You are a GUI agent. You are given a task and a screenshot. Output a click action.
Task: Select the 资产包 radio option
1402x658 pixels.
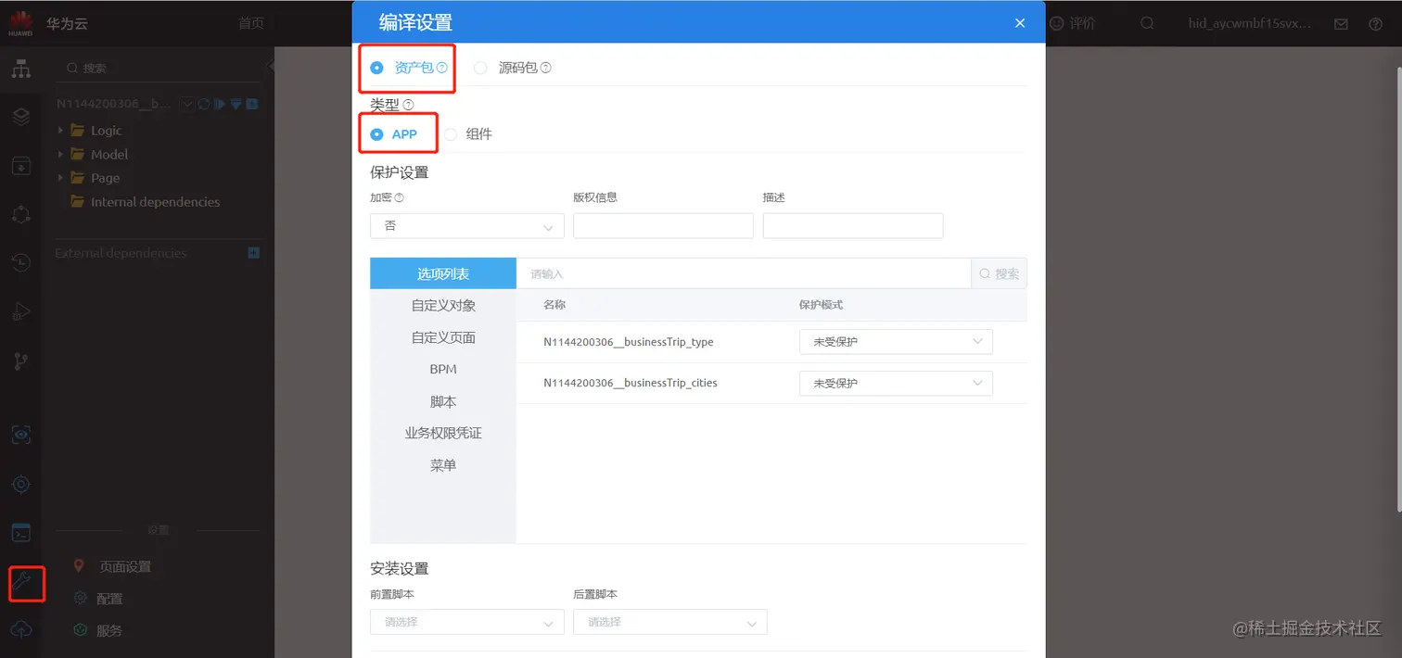[x=376, y=67]
